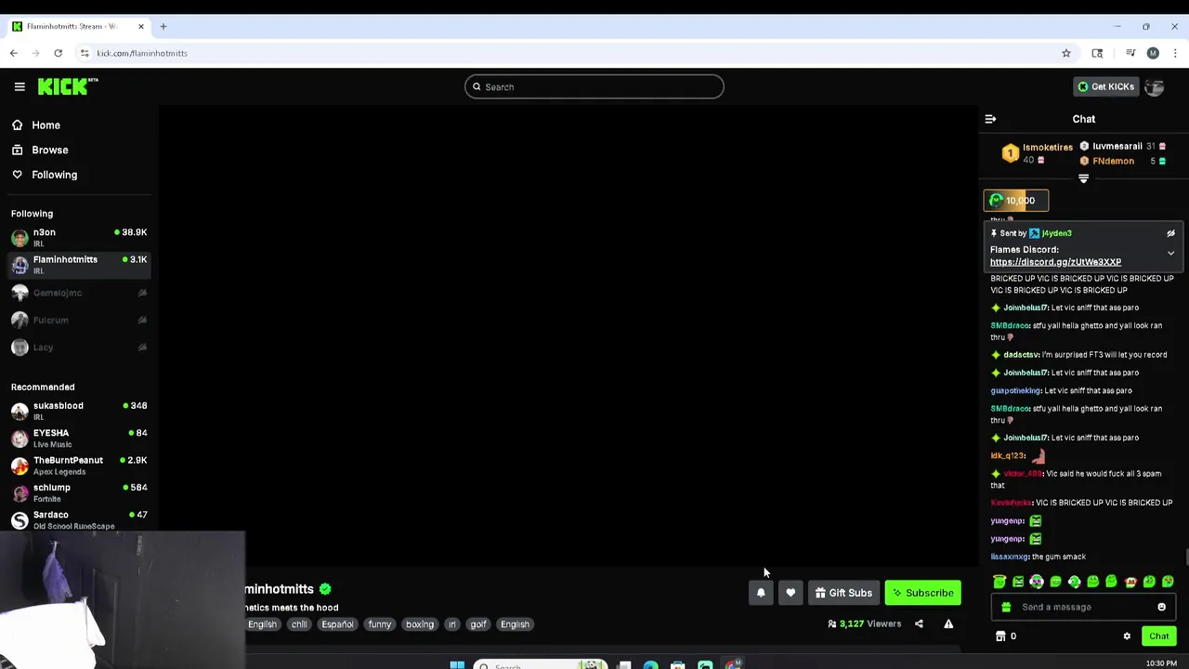Open the chat shop icon
This screenshot has width=1189, height=669.
pyautogui.click(x=1000, y=636)
